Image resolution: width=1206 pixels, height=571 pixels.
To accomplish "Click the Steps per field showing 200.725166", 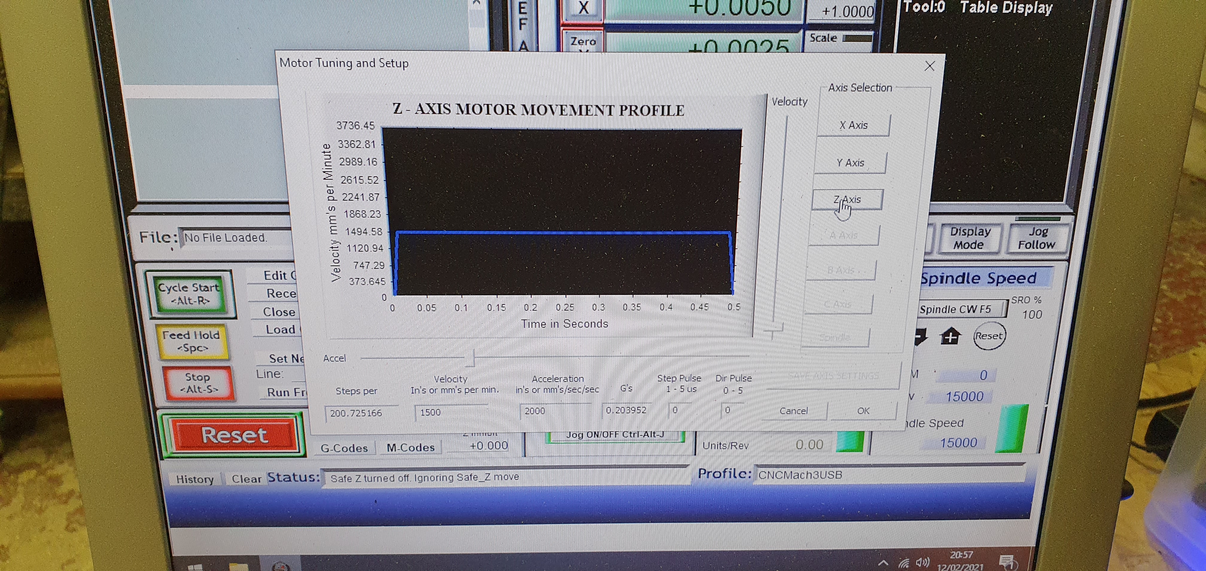I will tap(361, 413).
